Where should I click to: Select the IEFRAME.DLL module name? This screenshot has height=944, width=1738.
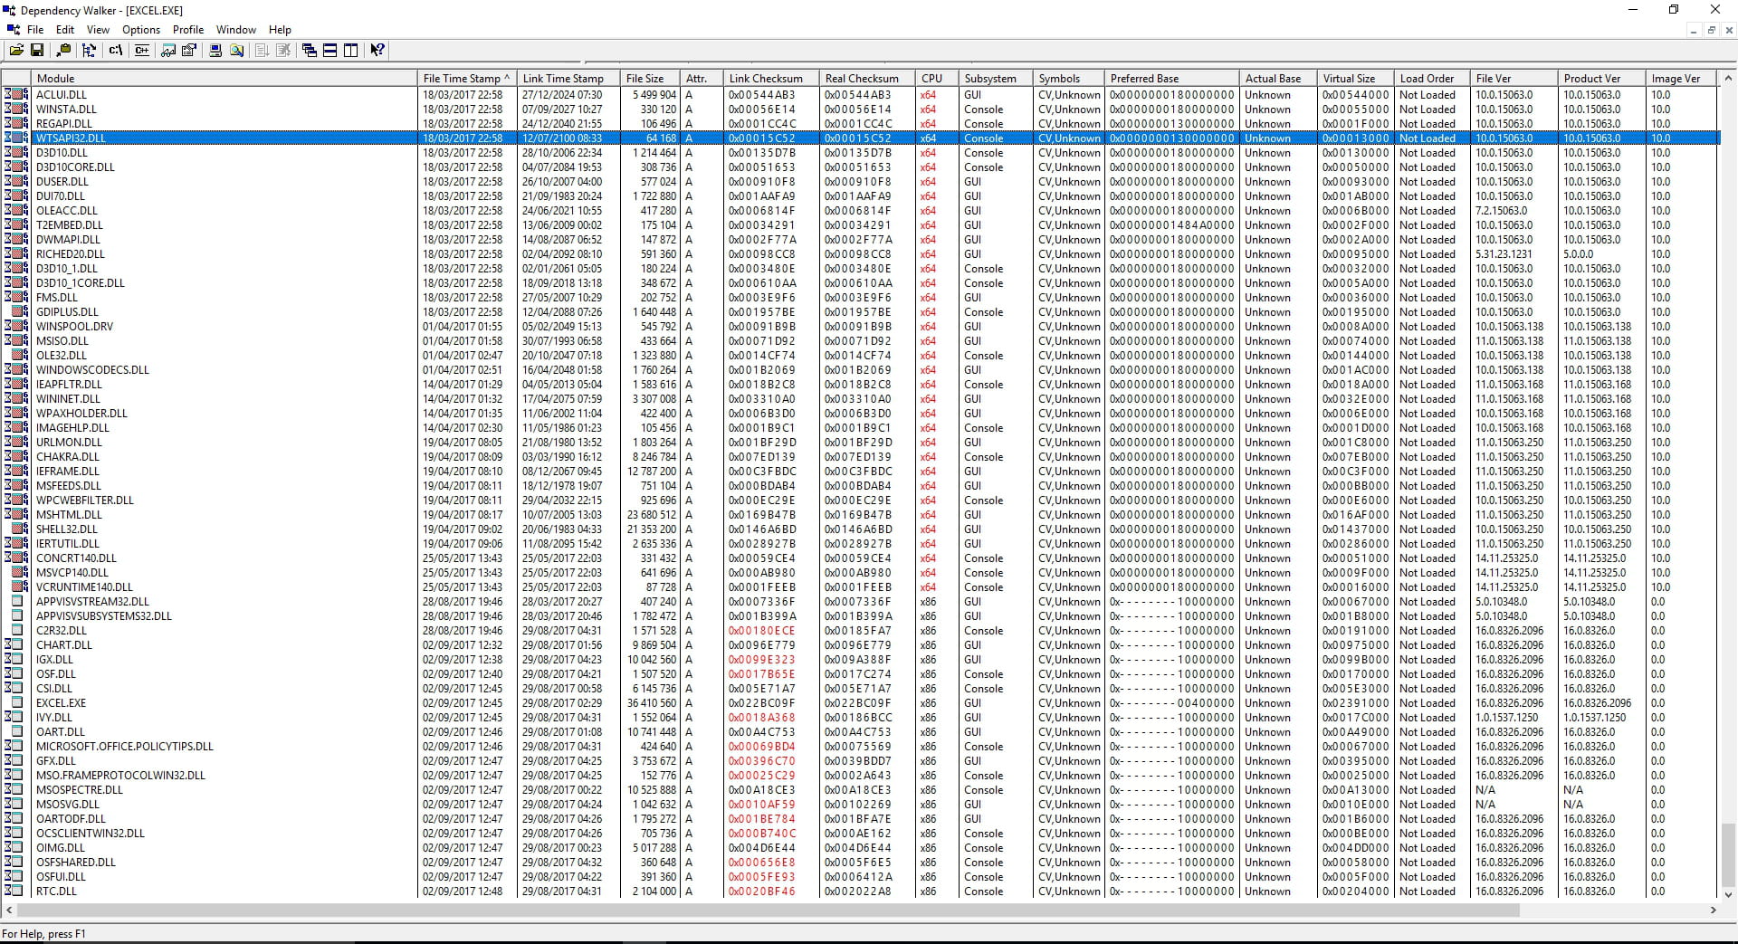click(x=68, y=472)
